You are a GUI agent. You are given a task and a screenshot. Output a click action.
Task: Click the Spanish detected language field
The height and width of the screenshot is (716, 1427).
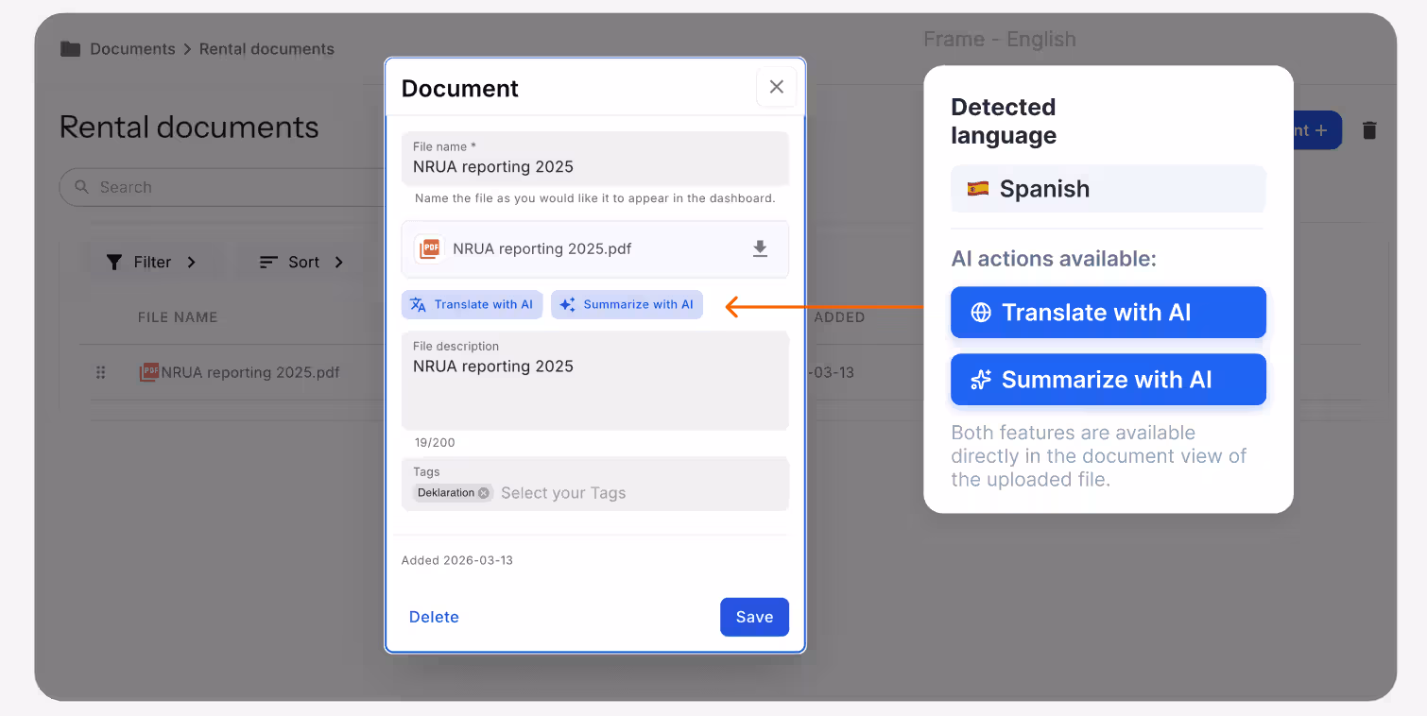pos(1108,189)
